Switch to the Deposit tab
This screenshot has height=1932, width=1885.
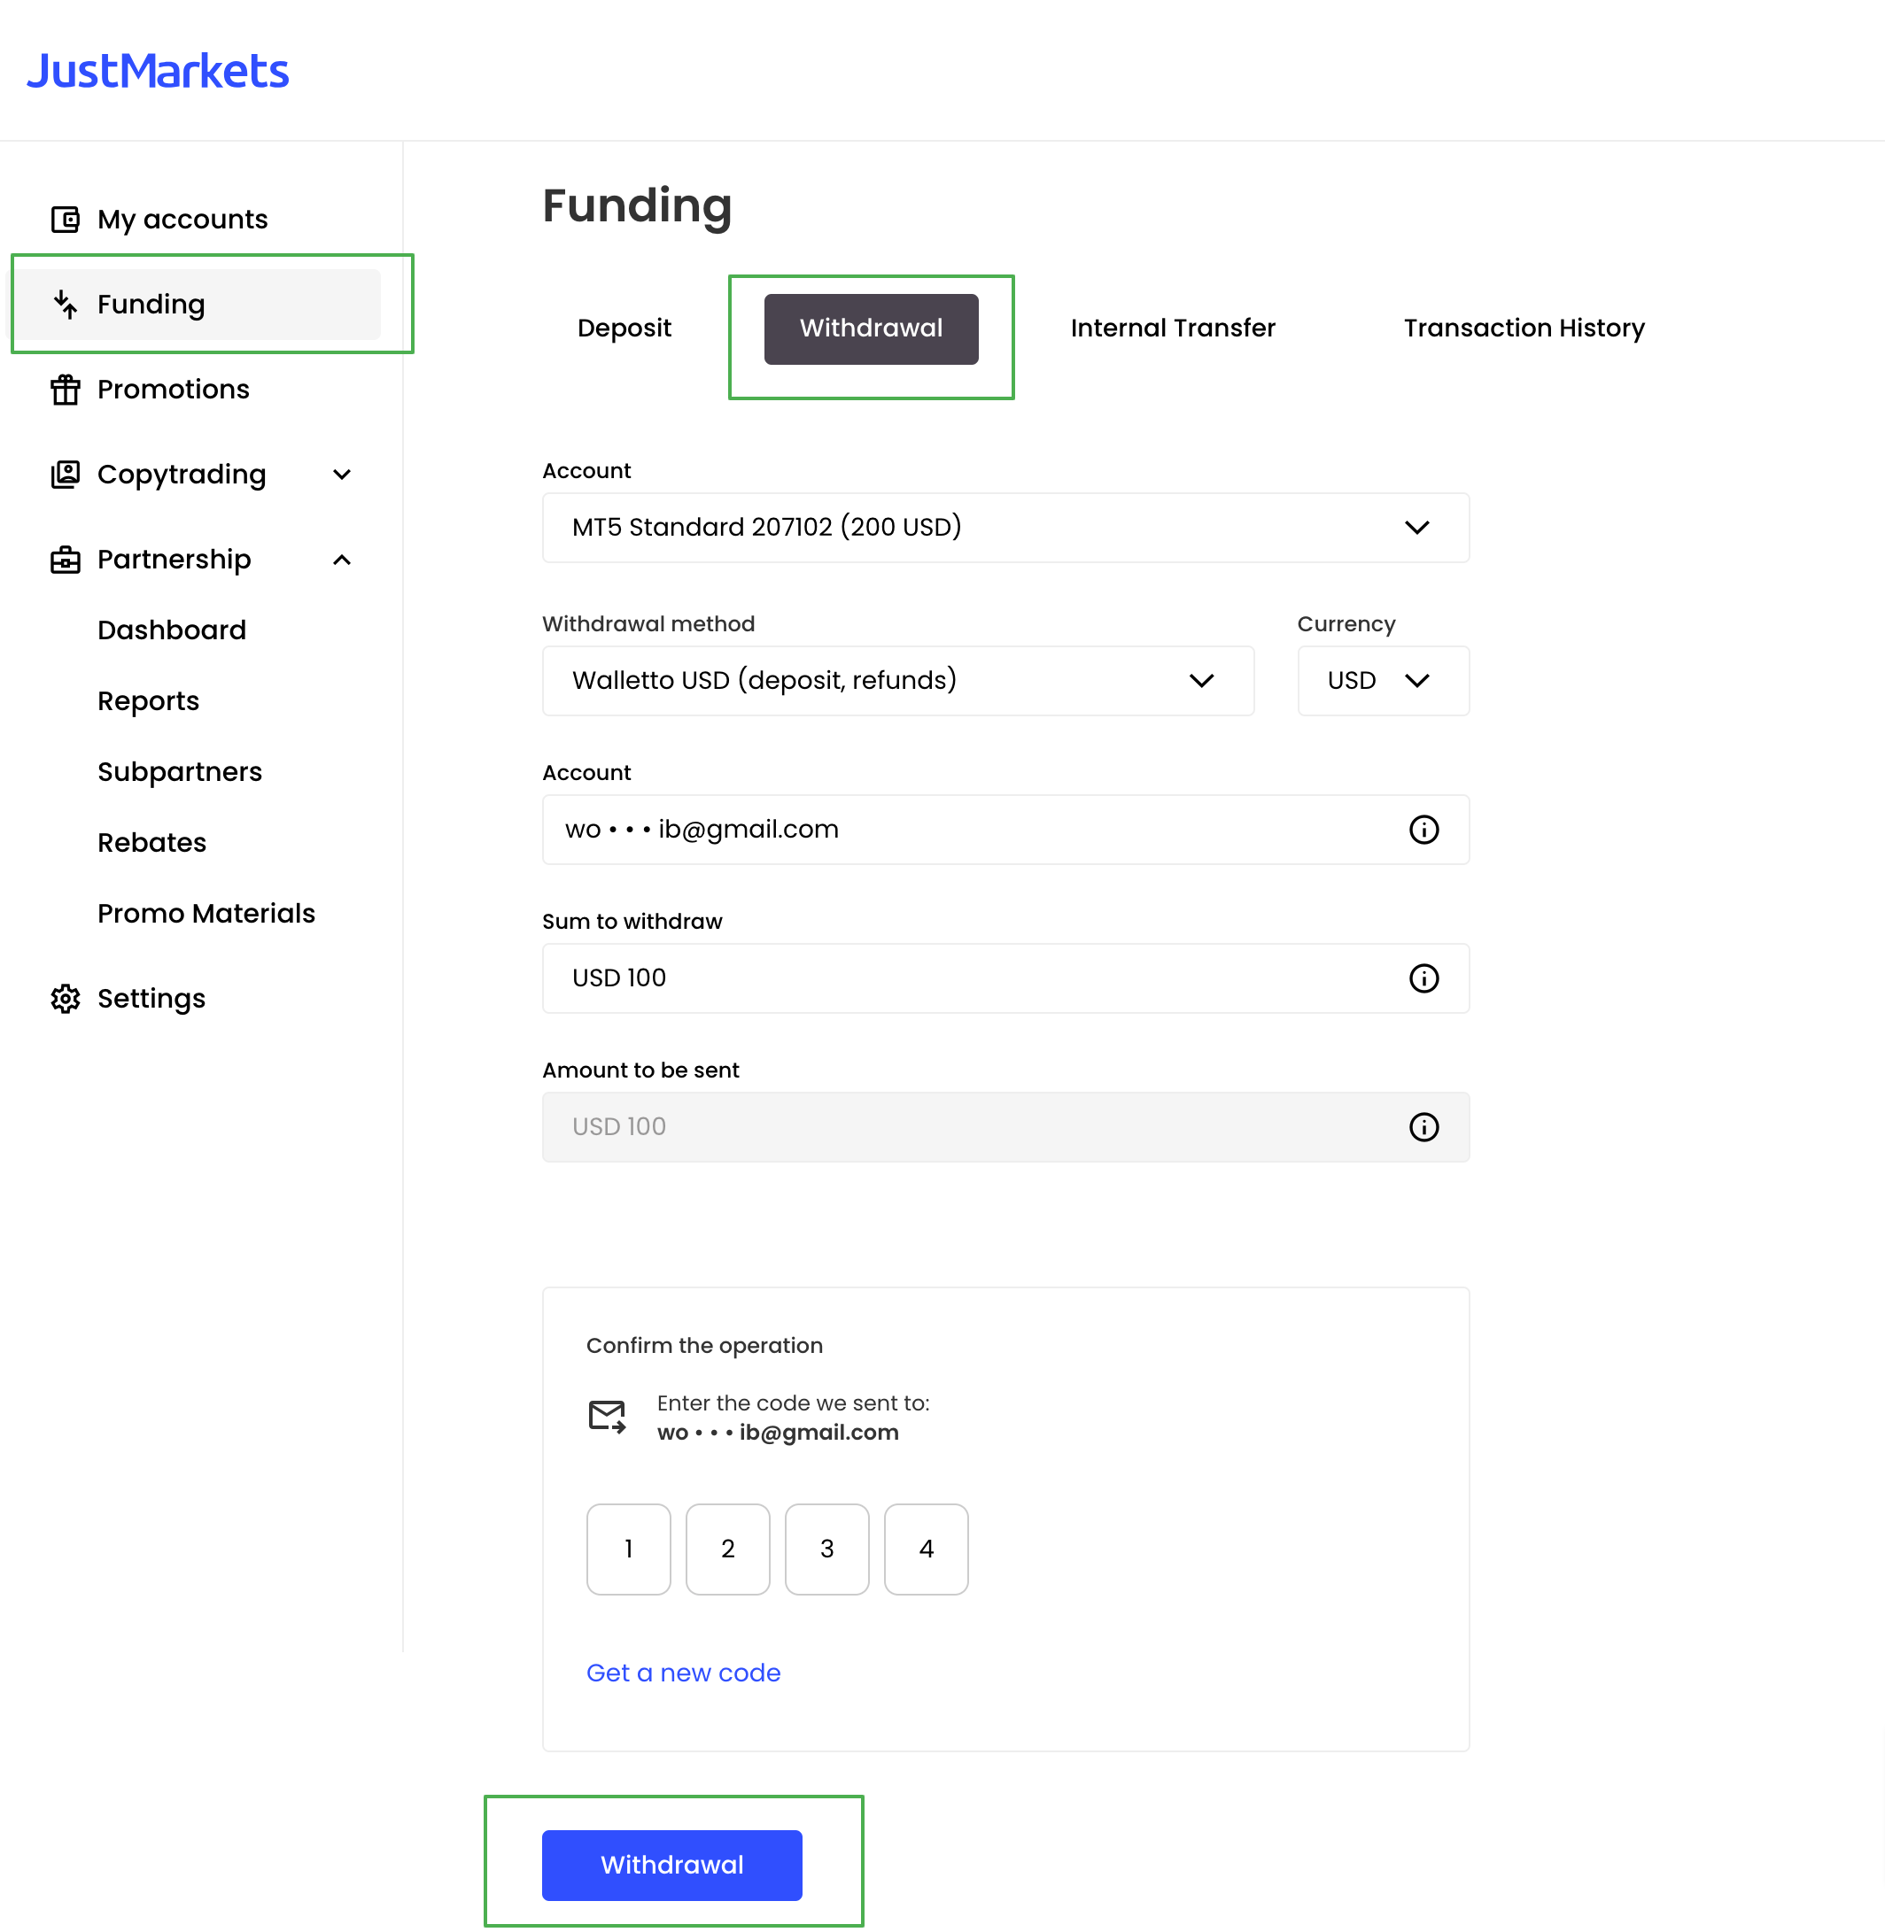point(624,328)
